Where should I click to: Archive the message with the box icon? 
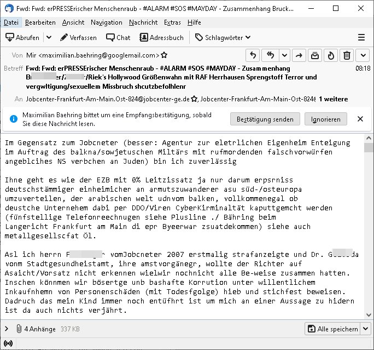pos(315,55)
